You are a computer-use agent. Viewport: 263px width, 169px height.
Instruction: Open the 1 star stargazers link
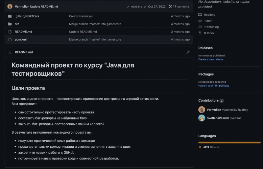[x=208, y=21]
